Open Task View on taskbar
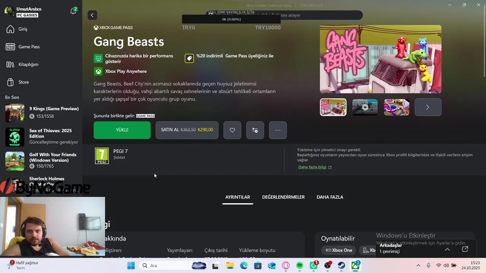 tap(215, 266)
